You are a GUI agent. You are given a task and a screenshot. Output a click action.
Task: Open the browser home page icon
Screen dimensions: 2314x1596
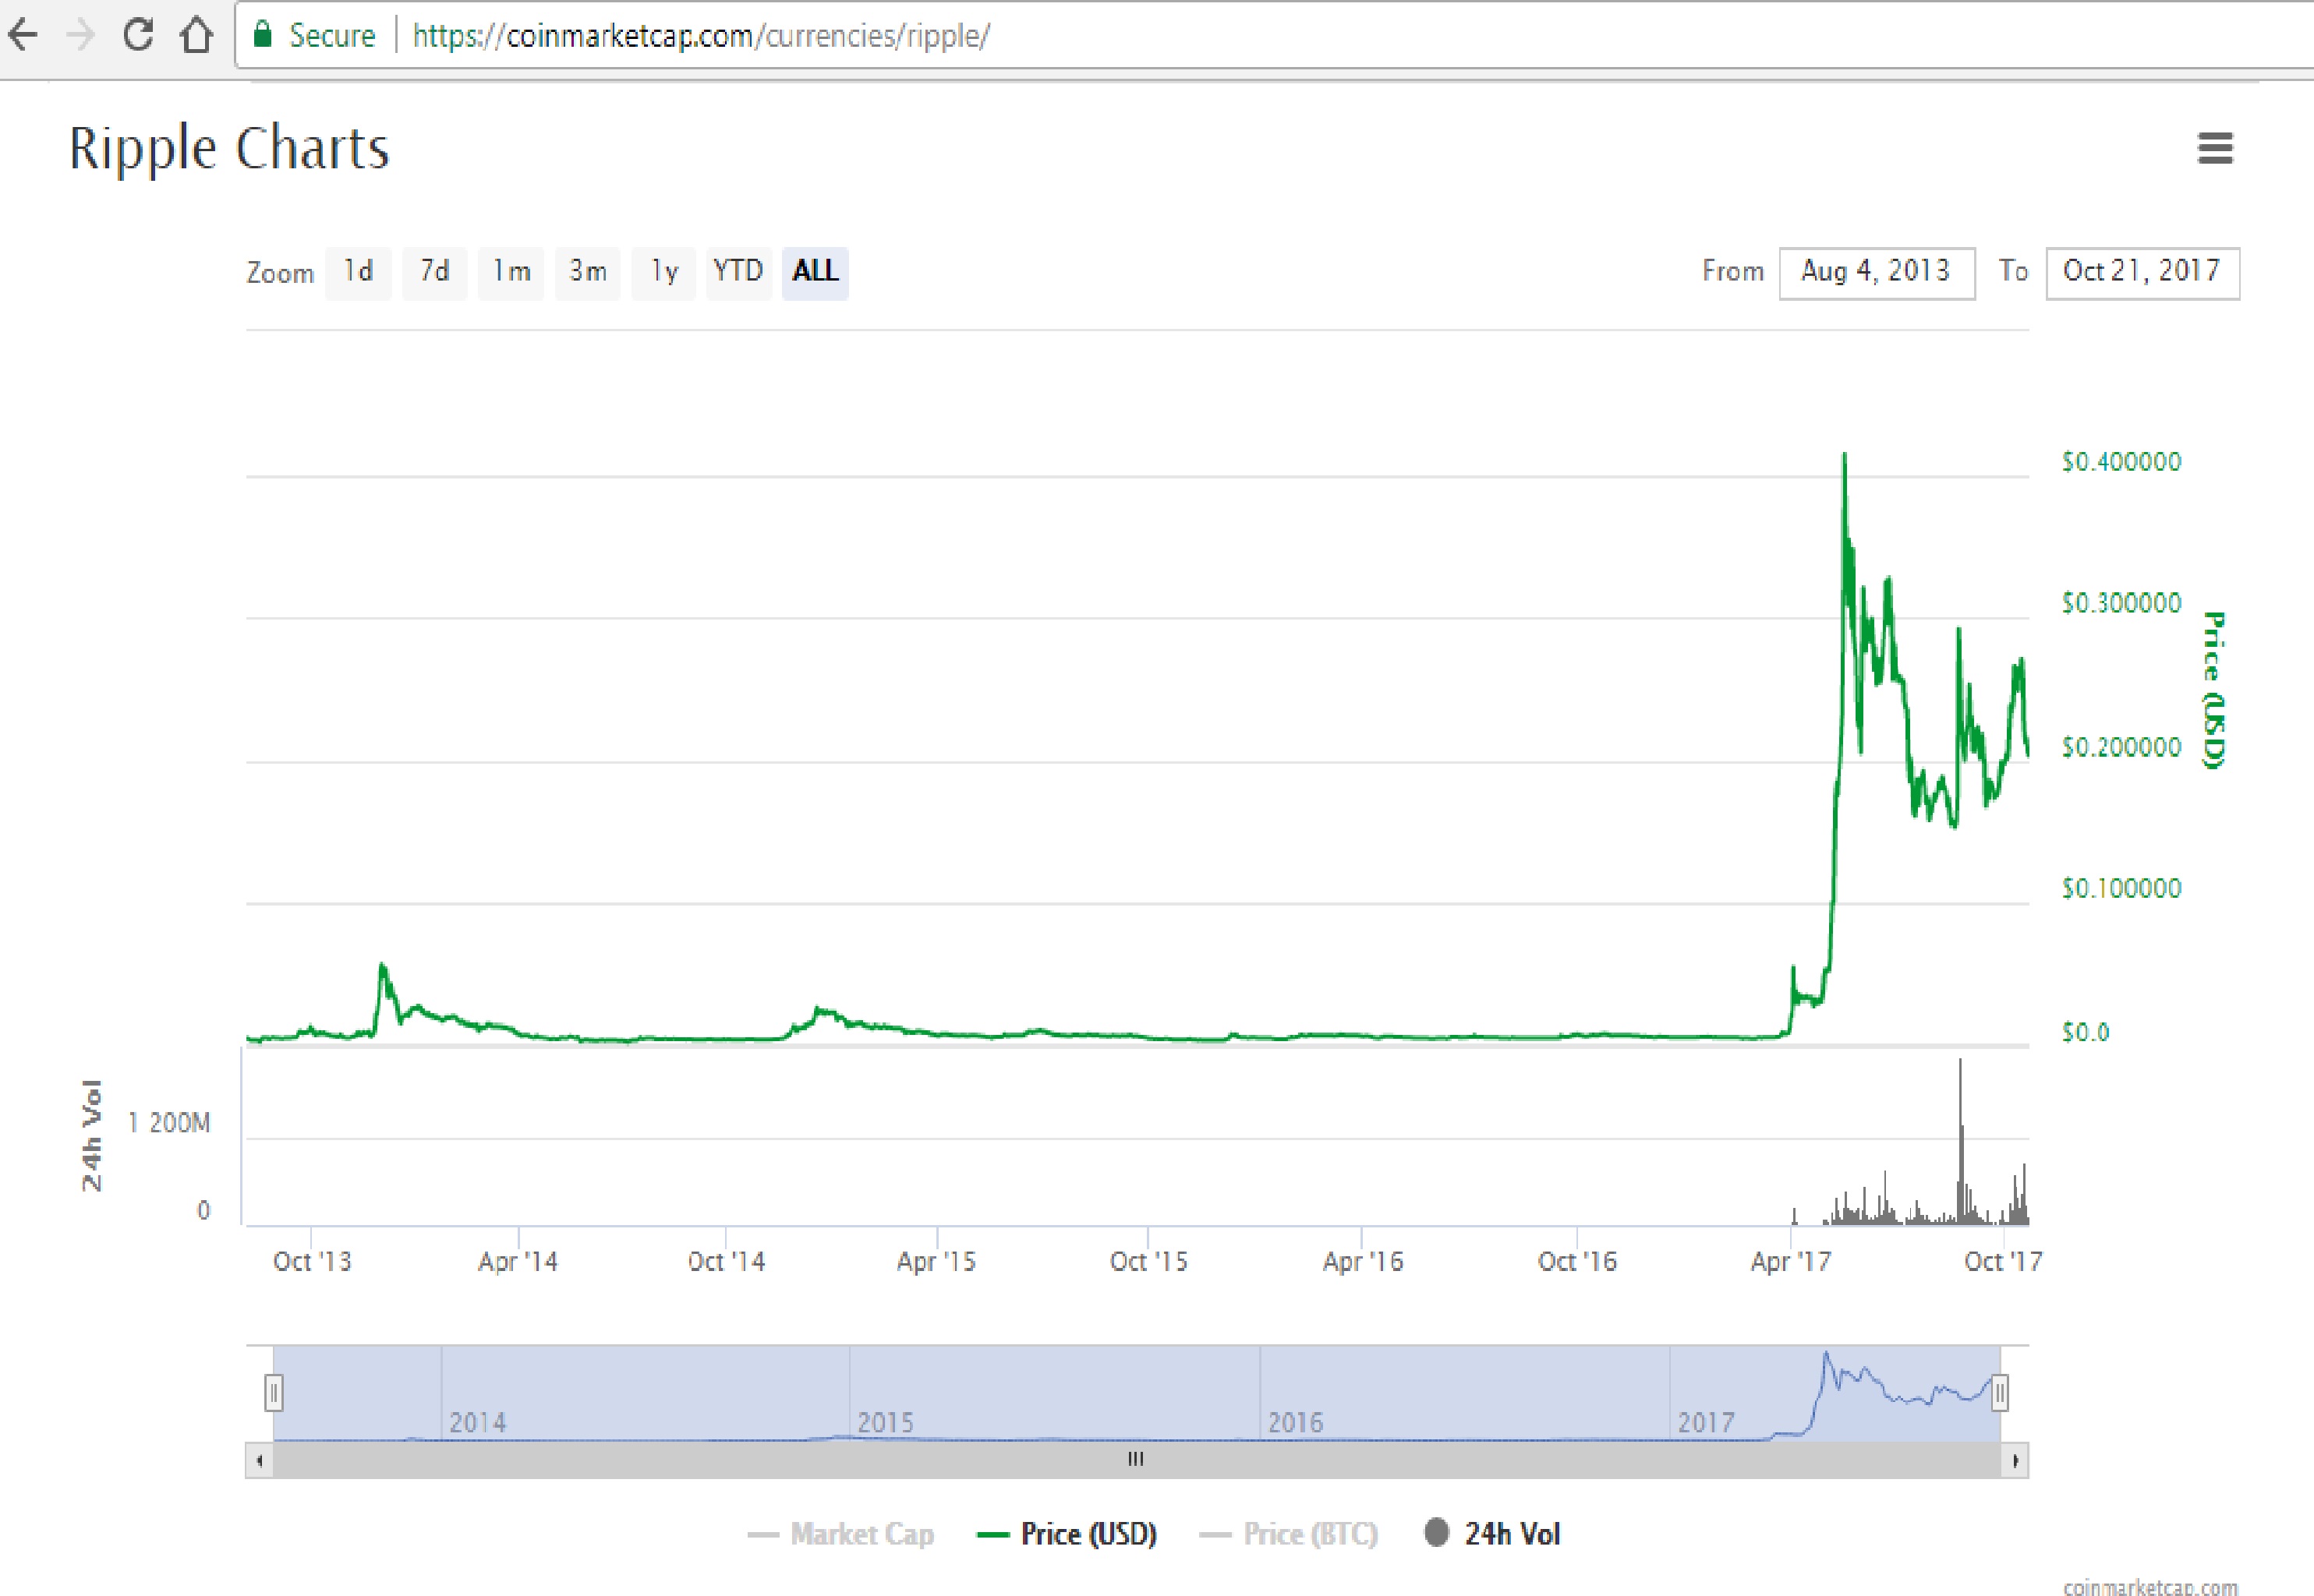point(196,35)
